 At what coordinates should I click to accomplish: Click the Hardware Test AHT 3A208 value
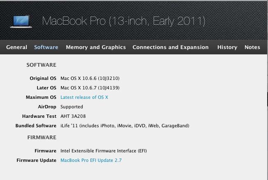coord(73,116)
